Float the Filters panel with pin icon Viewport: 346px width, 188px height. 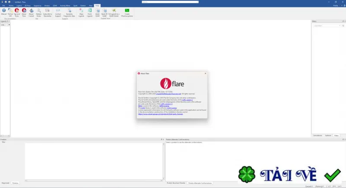pos(343,21)
